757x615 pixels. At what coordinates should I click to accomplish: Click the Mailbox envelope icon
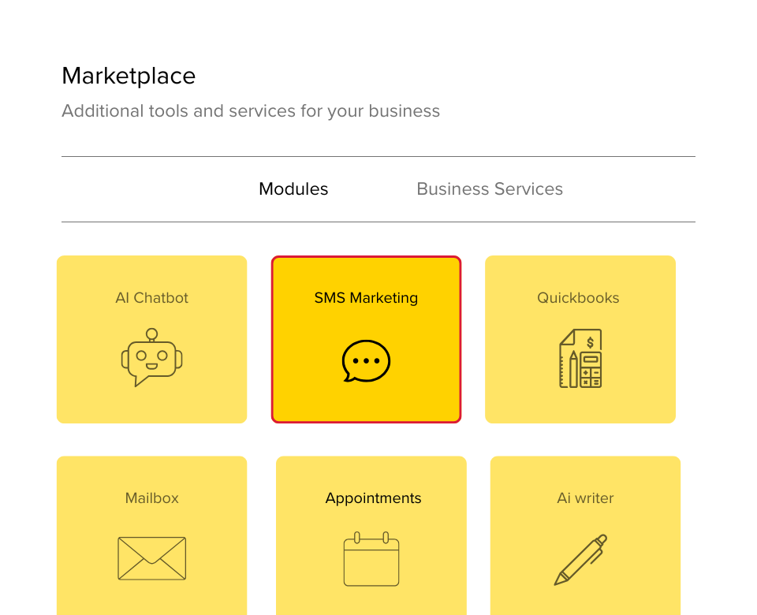pos(151,558)
